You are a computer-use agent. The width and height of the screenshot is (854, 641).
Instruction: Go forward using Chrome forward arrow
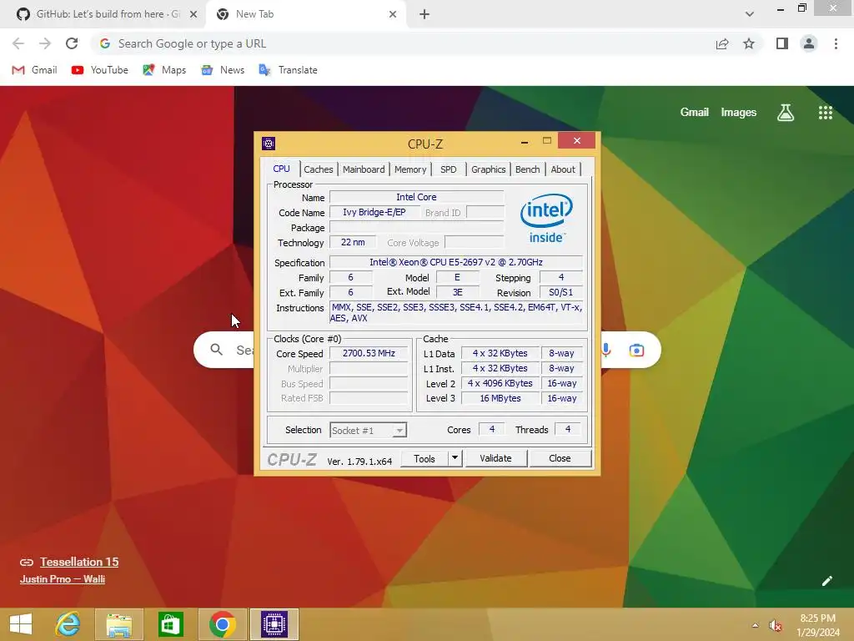point(45,43)
